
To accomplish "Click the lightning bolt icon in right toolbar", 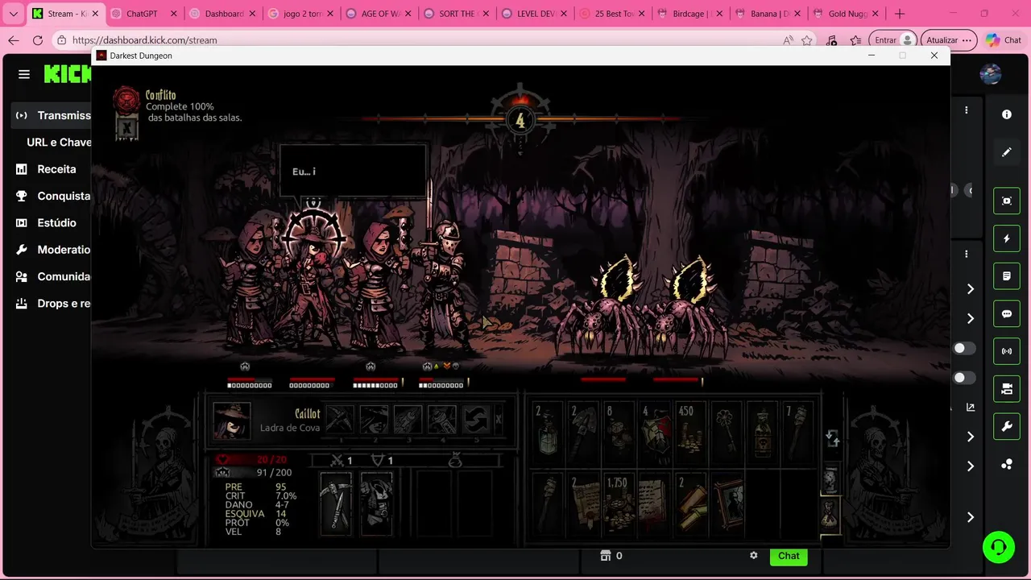I will coord(1007,238).
